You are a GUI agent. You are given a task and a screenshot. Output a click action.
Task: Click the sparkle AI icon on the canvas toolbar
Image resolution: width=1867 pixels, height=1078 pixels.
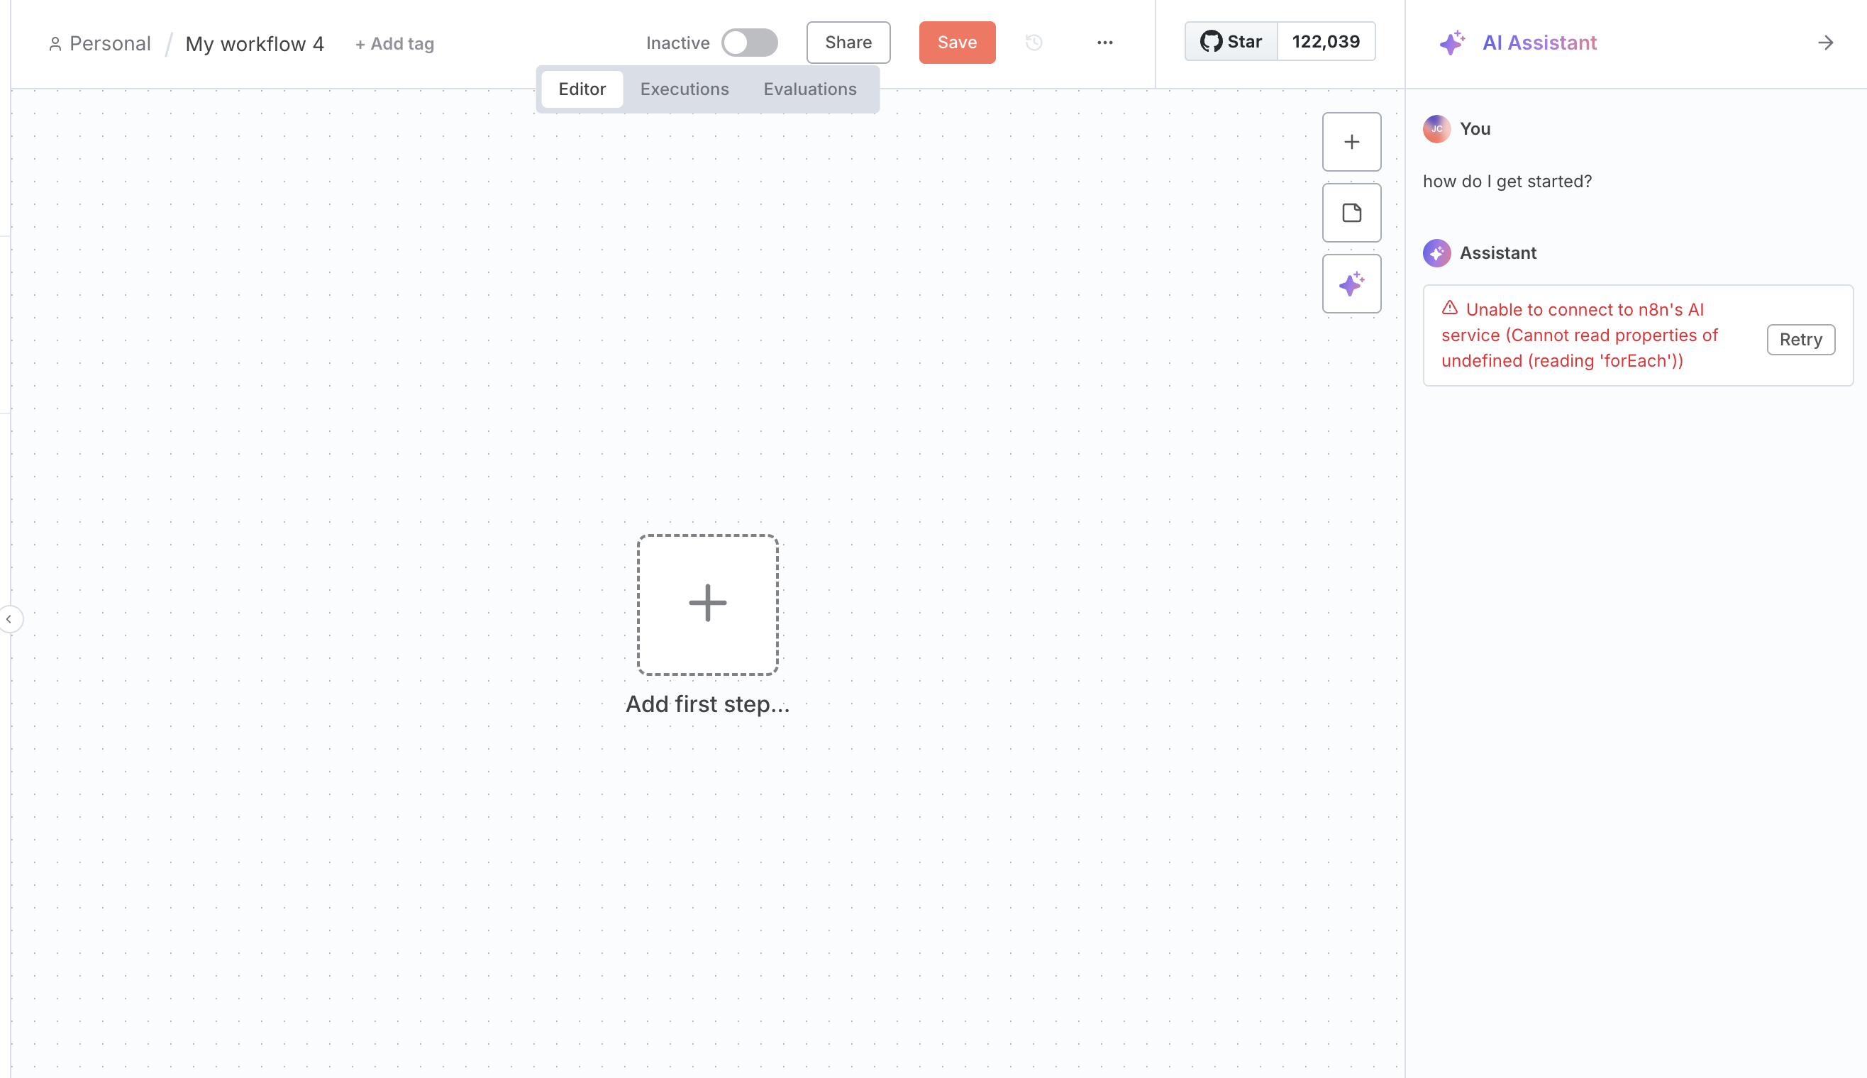[1351, 284]
